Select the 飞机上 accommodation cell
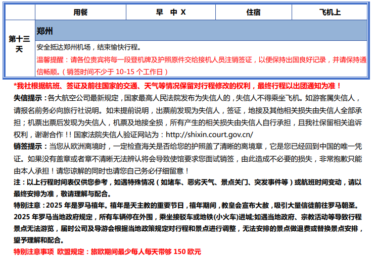 330,12
